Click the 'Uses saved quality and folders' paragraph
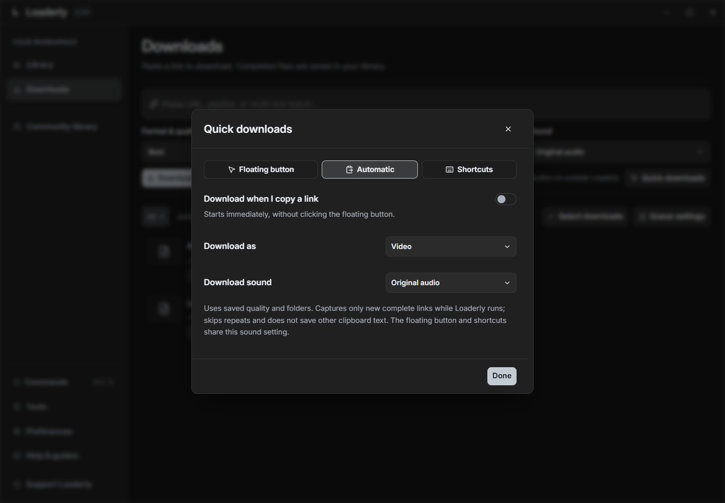Screen dimensions: 725x503 tap(355, 320)
